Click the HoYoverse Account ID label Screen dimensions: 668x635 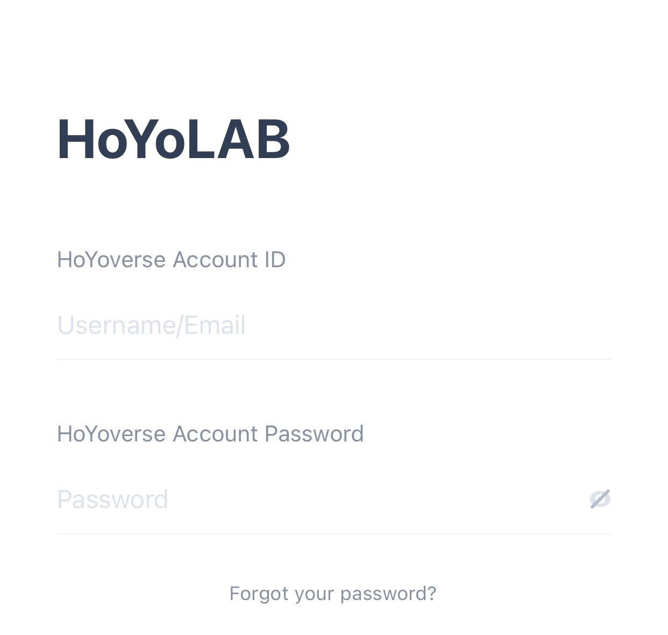171,260
